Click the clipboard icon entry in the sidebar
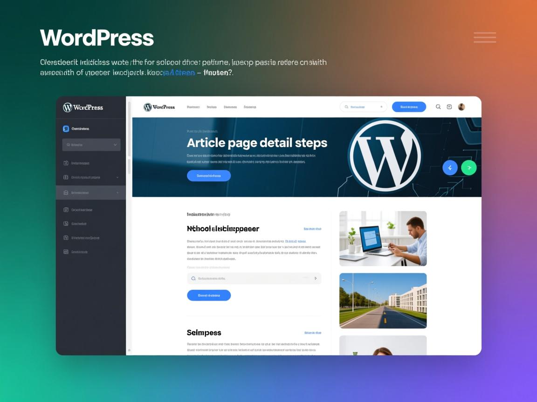The image size is (537, 402). tap(79, 209)
